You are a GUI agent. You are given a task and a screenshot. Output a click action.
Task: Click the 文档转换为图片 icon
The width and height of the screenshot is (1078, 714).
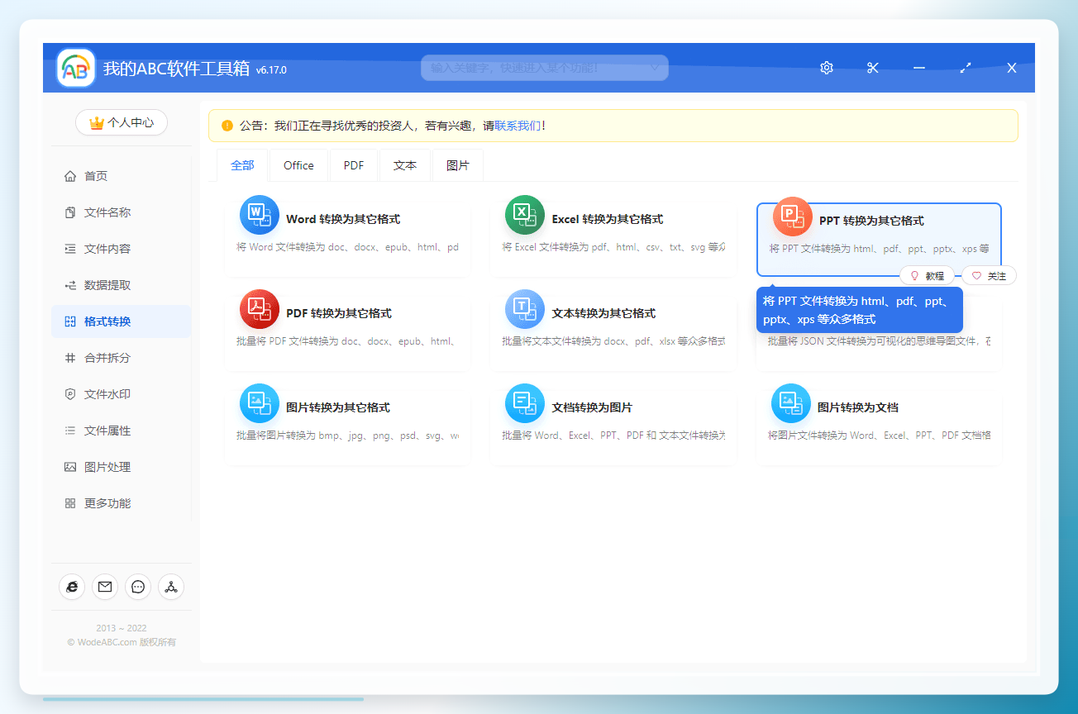coord(525,403)
